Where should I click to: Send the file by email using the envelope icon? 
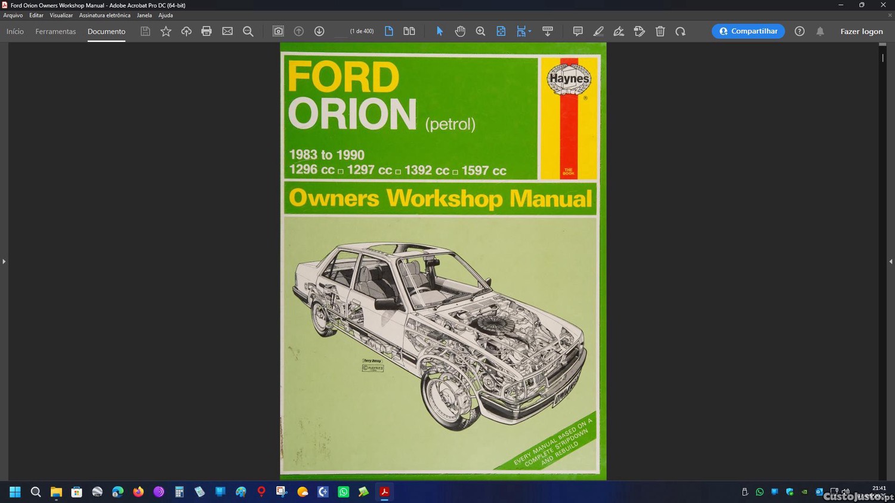click(227, 31)
